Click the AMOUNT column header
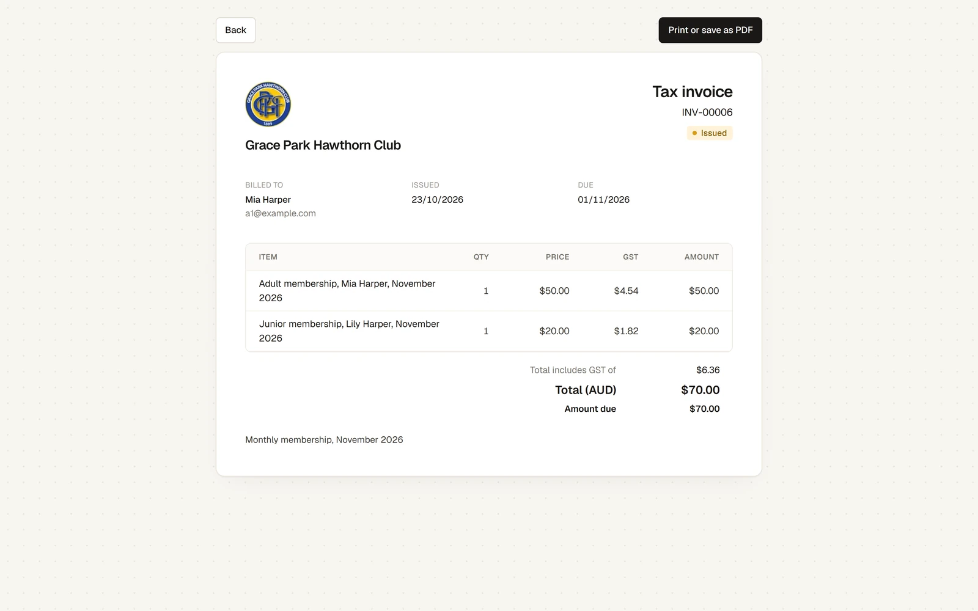Screen dimensions: 978x611 tap(702, 257)
